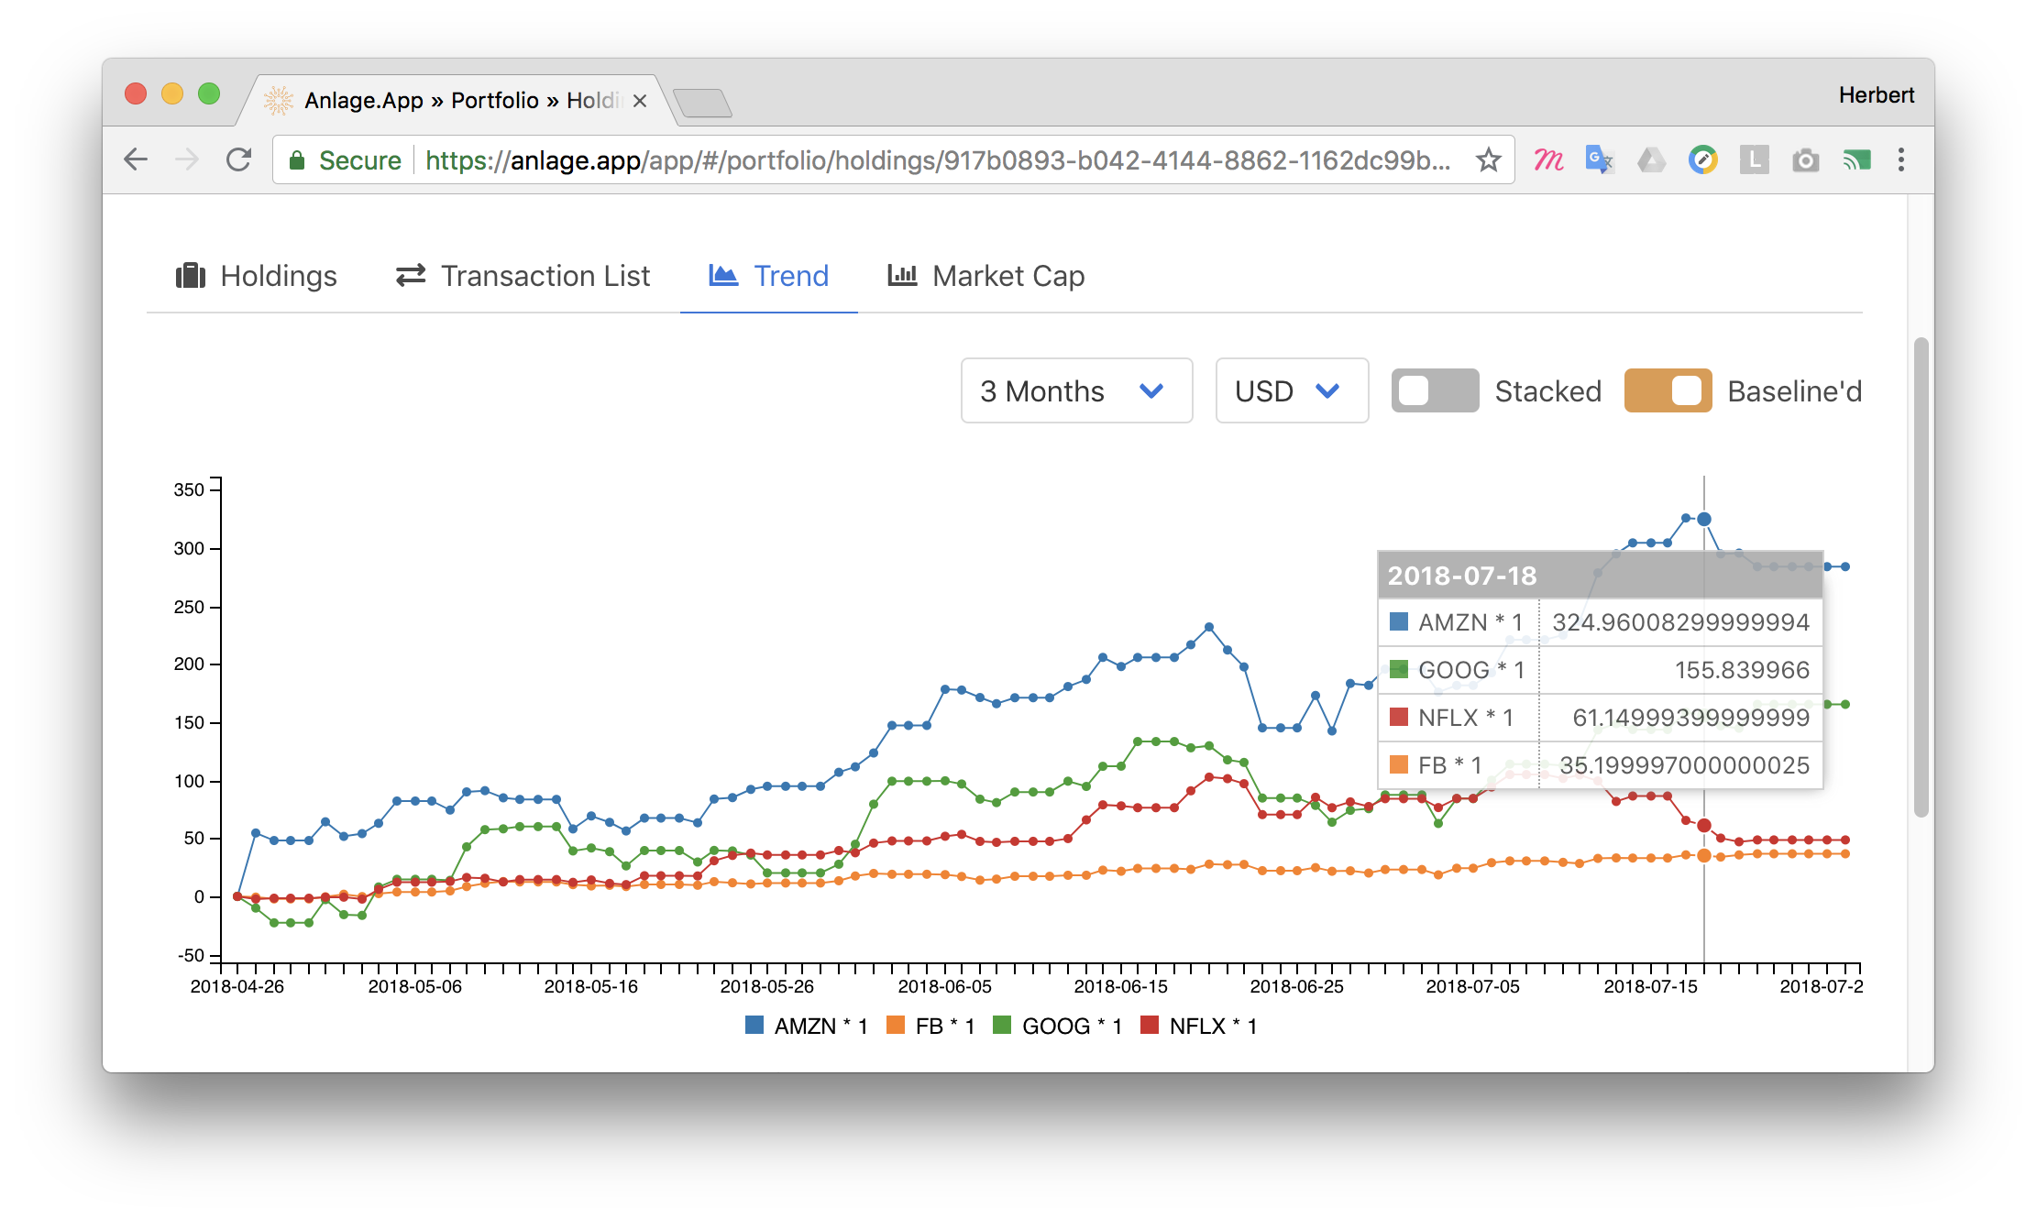The width and height of the screenshot is (2037, 1219).
Task: Open the 3 Months range dropdown
Action: pos(1076,391)
